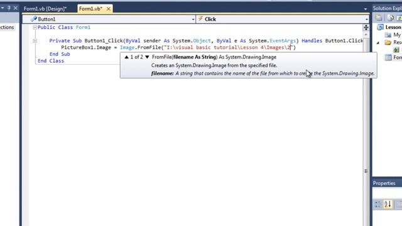Click the 'End Class' code line
This screenshot has width=402, height=226.
(51, 61)
